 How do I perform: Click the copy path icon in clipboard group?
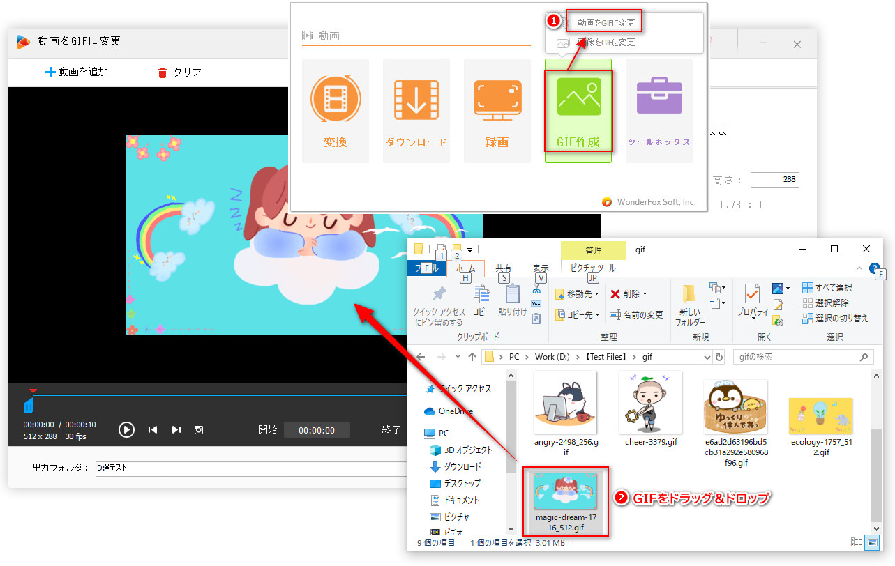[x=536, y=304]
